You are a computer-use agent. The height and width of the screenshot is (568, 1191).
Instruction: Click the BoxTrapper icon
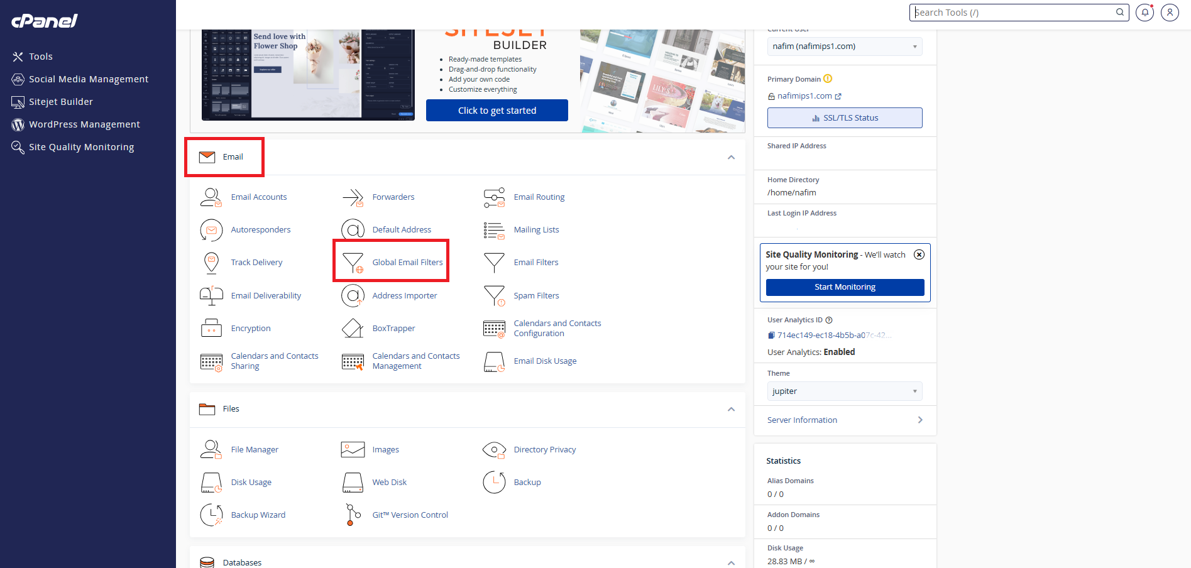[x=353, y=328]
